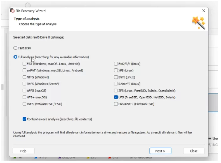
Task: Check the NTFS (Windows) option
Action: tap(25, 77)
